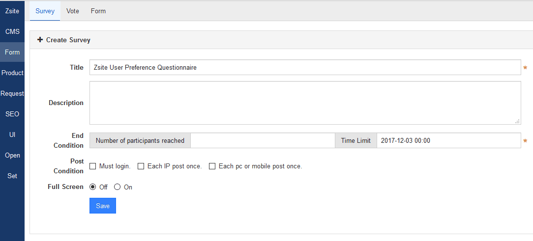Open the Request sidebar item
This screenshot has height=241, width=533.
click(x=12, y=93)
